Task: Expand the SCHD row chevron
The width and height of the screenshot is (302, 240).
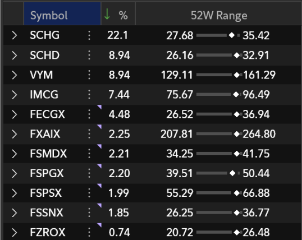Action: tap(14, 56)
